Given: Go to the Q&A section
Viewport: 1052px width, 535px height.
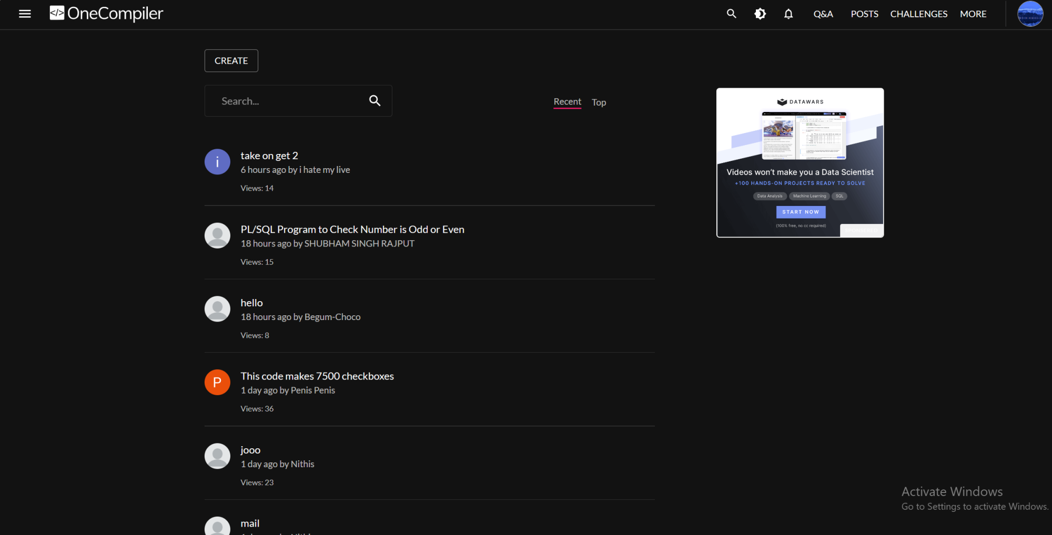Looking at the screenshot, I should [823, 14].
